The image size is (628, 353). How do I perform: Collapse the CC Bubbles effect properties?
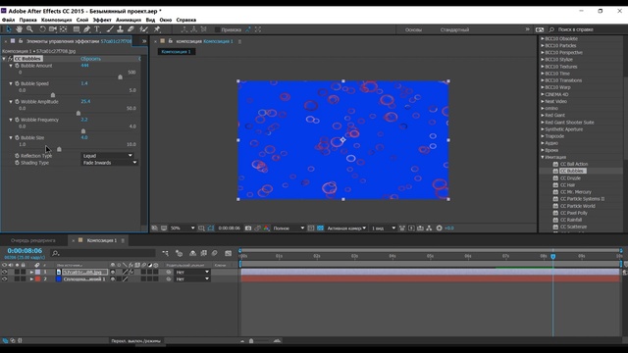[x=4, y=59]
